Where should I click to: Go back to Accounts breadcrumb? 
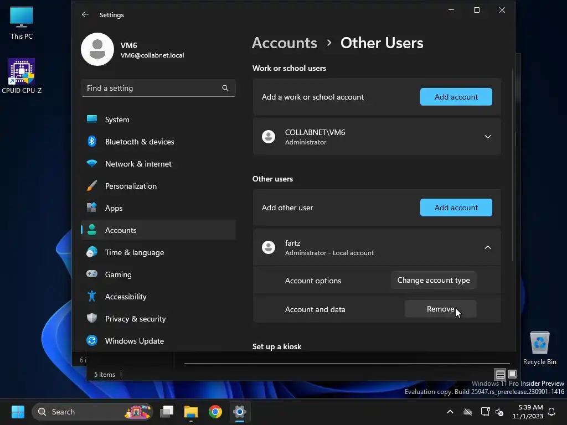coord(285,43)
